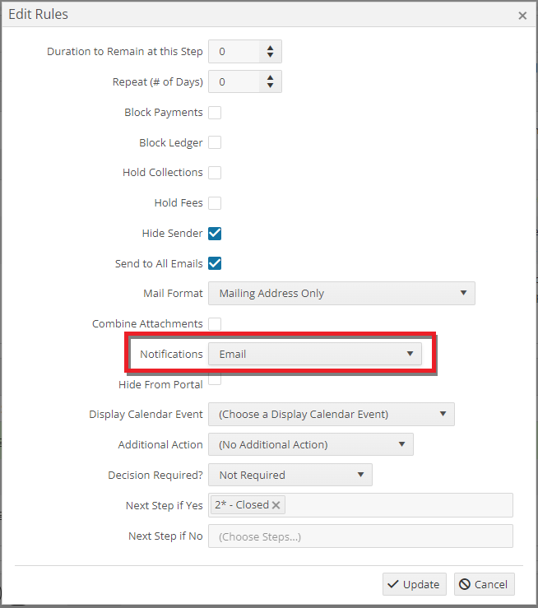
Task: Tick the Combine Attachments checkbox
Action: tap(215, 324)
